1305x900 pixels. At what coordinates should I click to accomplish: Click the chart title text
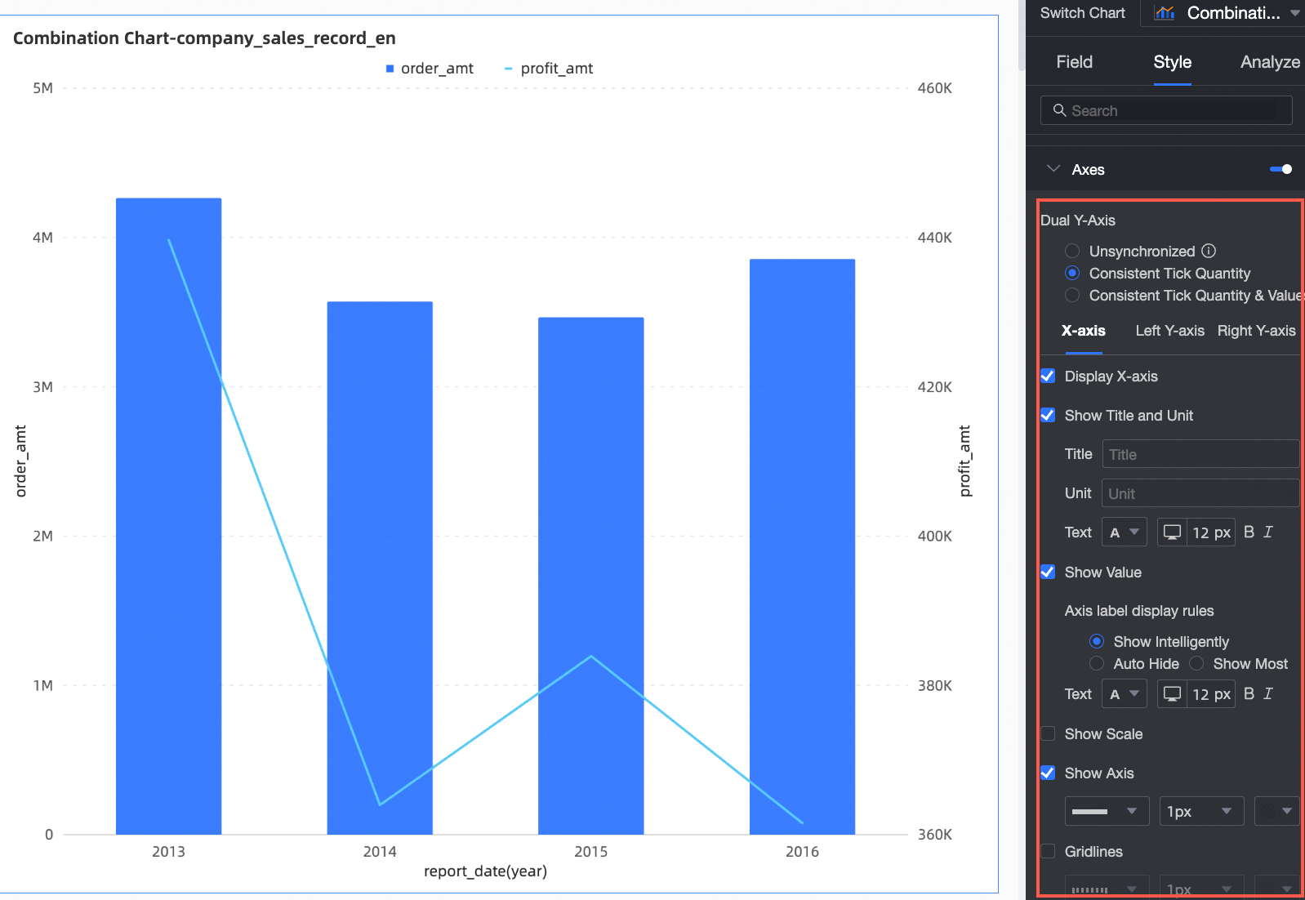point(204,38)
